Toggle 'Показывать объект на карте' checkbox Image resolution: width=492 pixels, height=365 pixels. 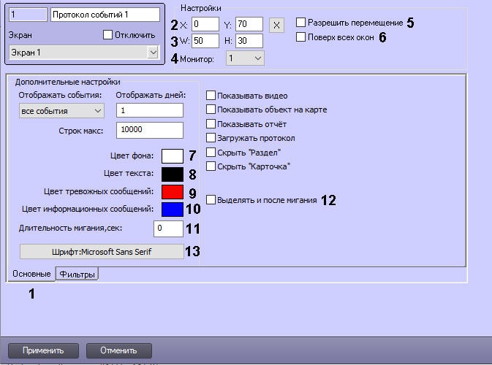pyautogui.click(x=211, y=109)
